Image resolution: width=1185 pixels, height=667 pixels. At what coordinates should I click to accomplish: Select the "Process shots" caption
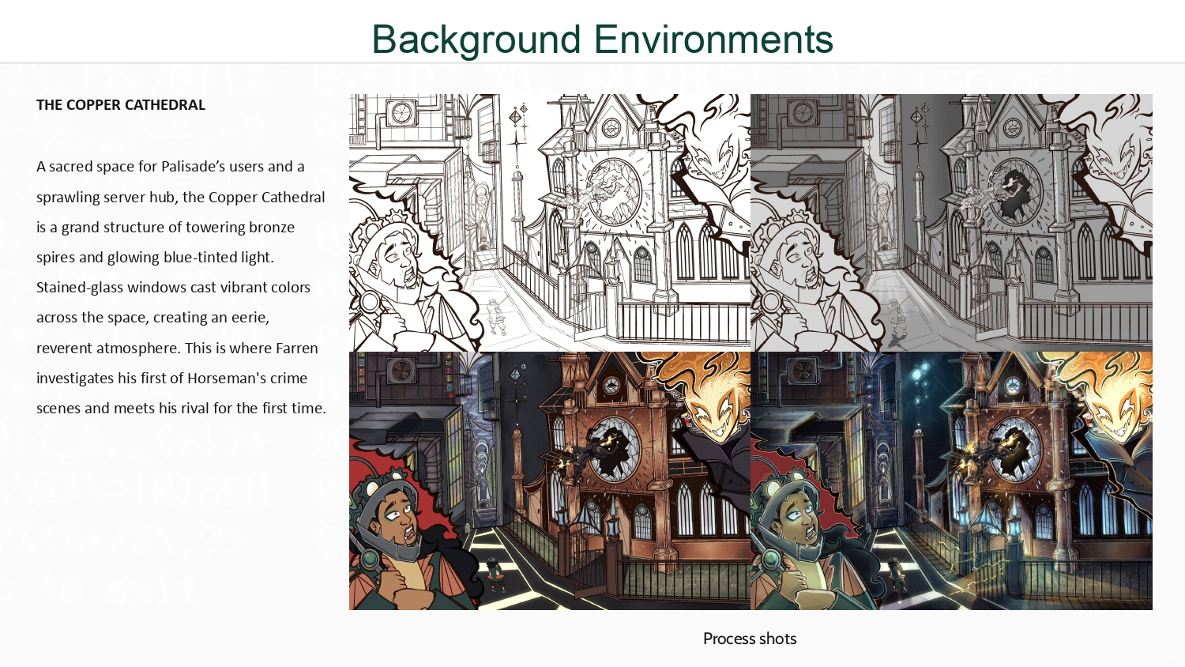pos(750,639)
